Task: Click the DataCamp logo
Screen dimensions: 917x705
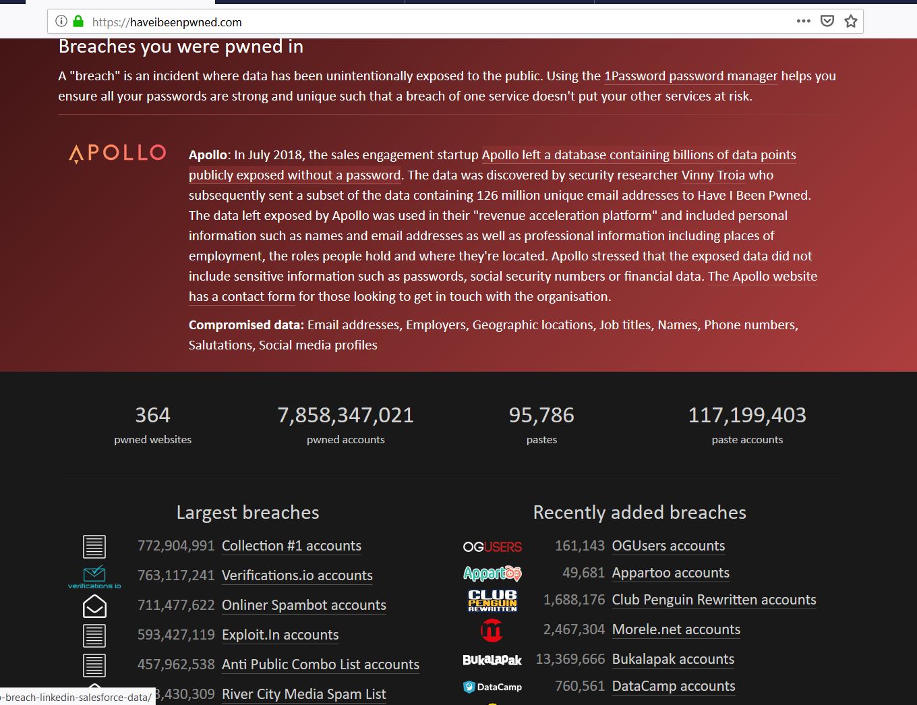Action: point(492,687)
